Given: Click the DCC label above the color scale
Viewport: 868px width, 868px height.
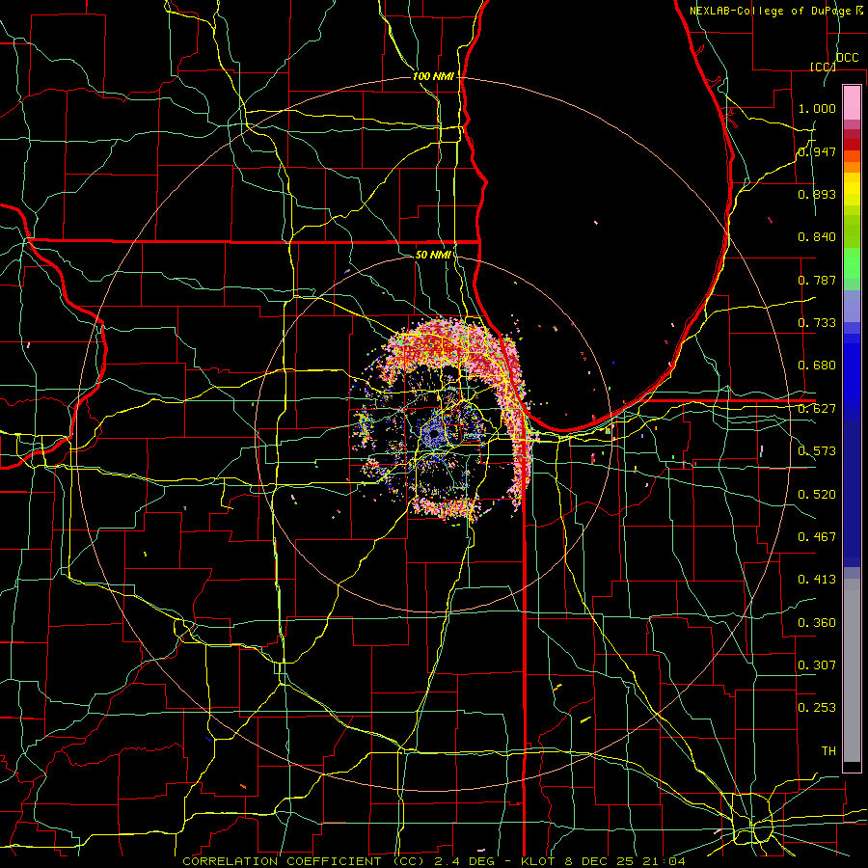Looking at the screenshot, I should click(848, 58).
